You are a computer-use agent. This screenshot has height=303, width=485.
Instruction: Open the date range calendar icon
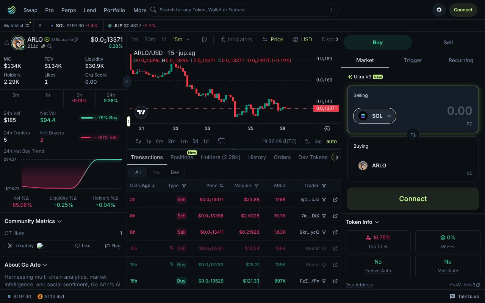[x=222, y=141]
